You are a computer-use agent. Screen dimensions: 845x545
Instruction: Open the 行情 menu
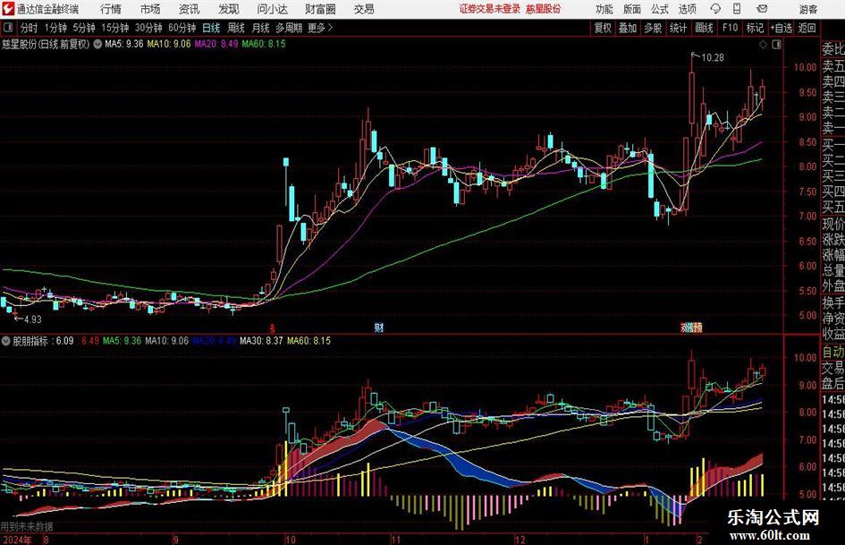point(111,9)
